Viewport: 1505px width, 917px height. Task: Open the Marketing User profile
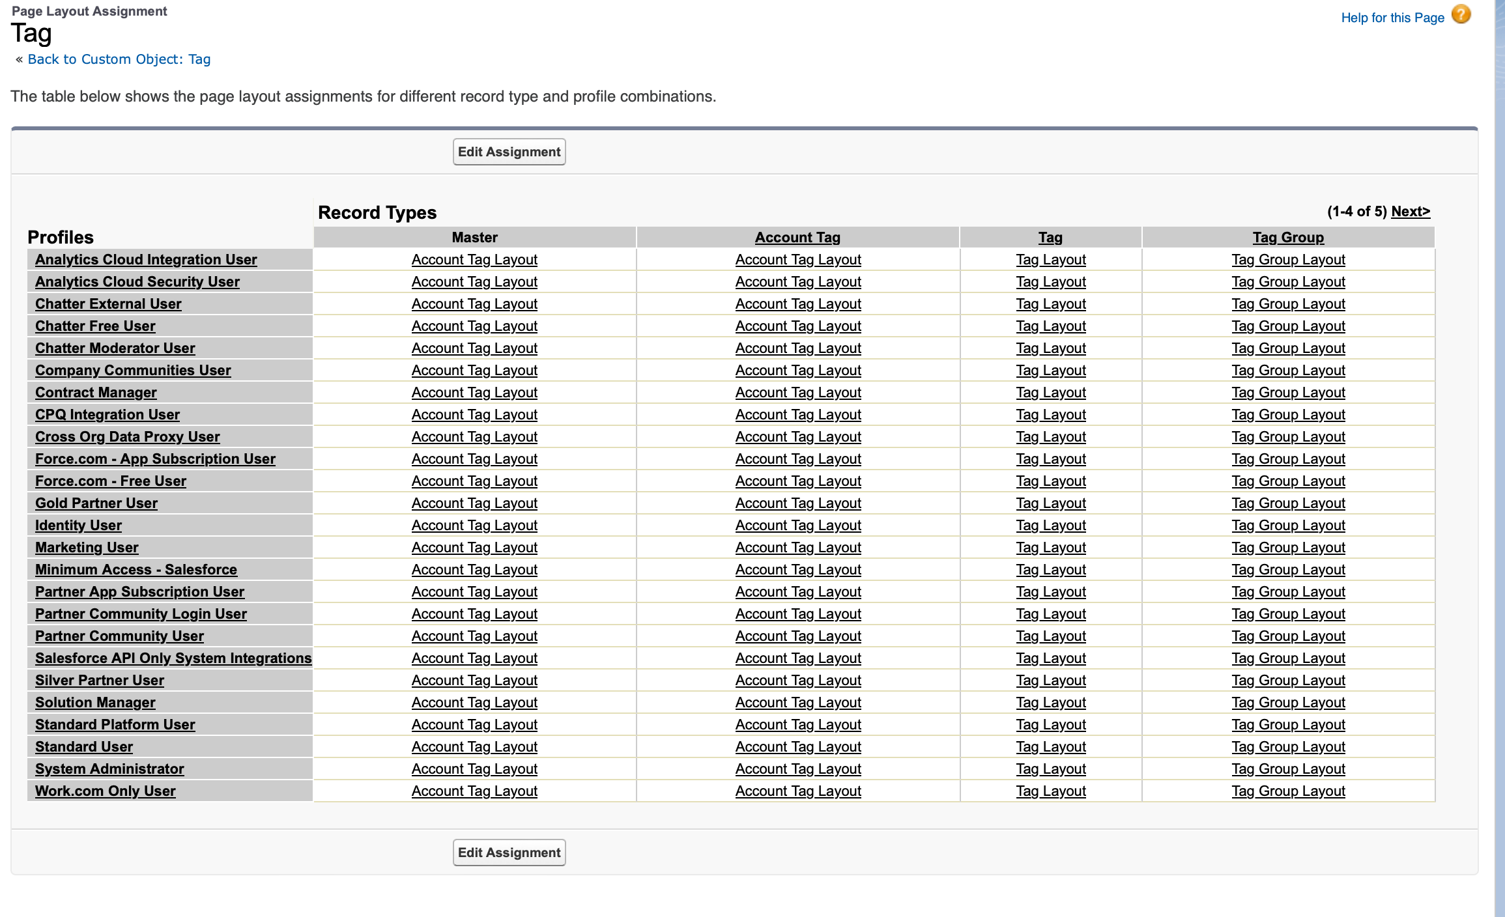click(x=87, y=548)
